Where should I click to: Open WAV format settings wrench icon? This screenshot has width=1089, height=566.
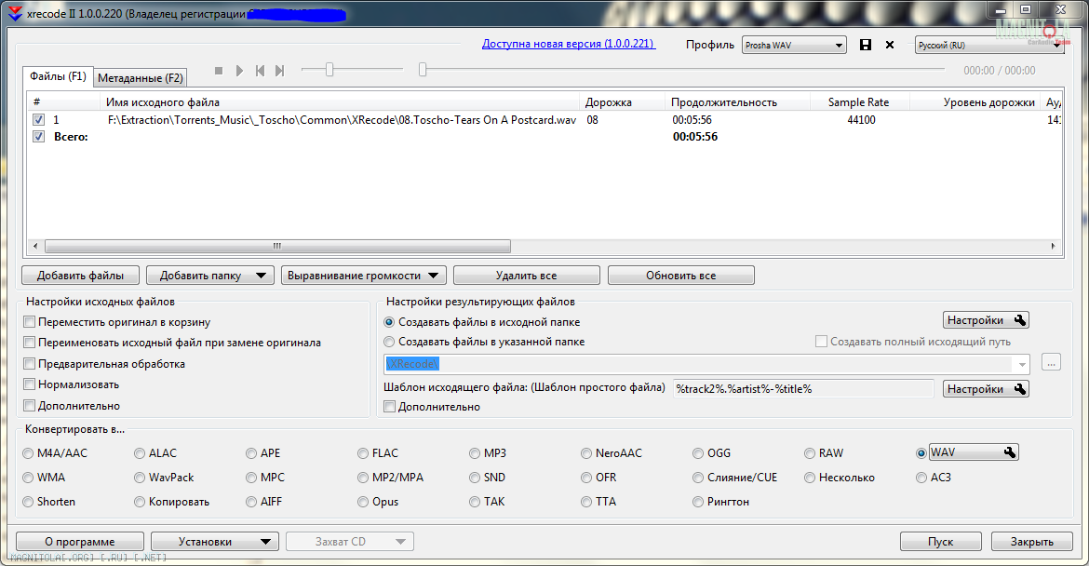[1008, 452]
